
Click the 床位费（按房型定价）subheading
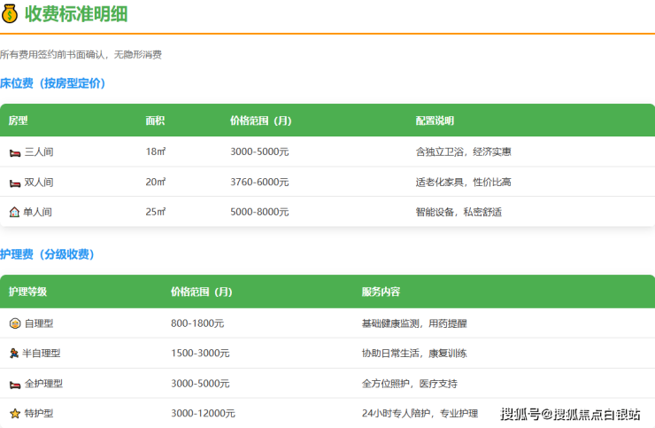pos(52,83)
